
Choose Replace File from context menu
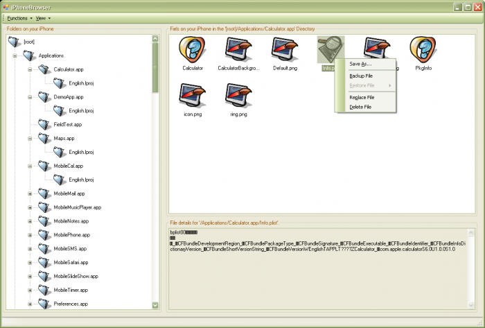click(x=365, y=98)
